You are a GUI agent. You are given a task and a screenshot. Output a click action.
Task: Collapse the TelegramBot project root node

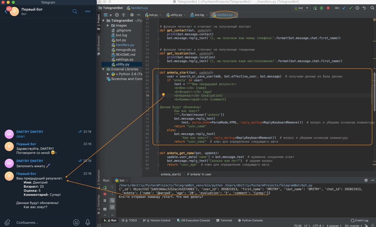click(103, 21)
